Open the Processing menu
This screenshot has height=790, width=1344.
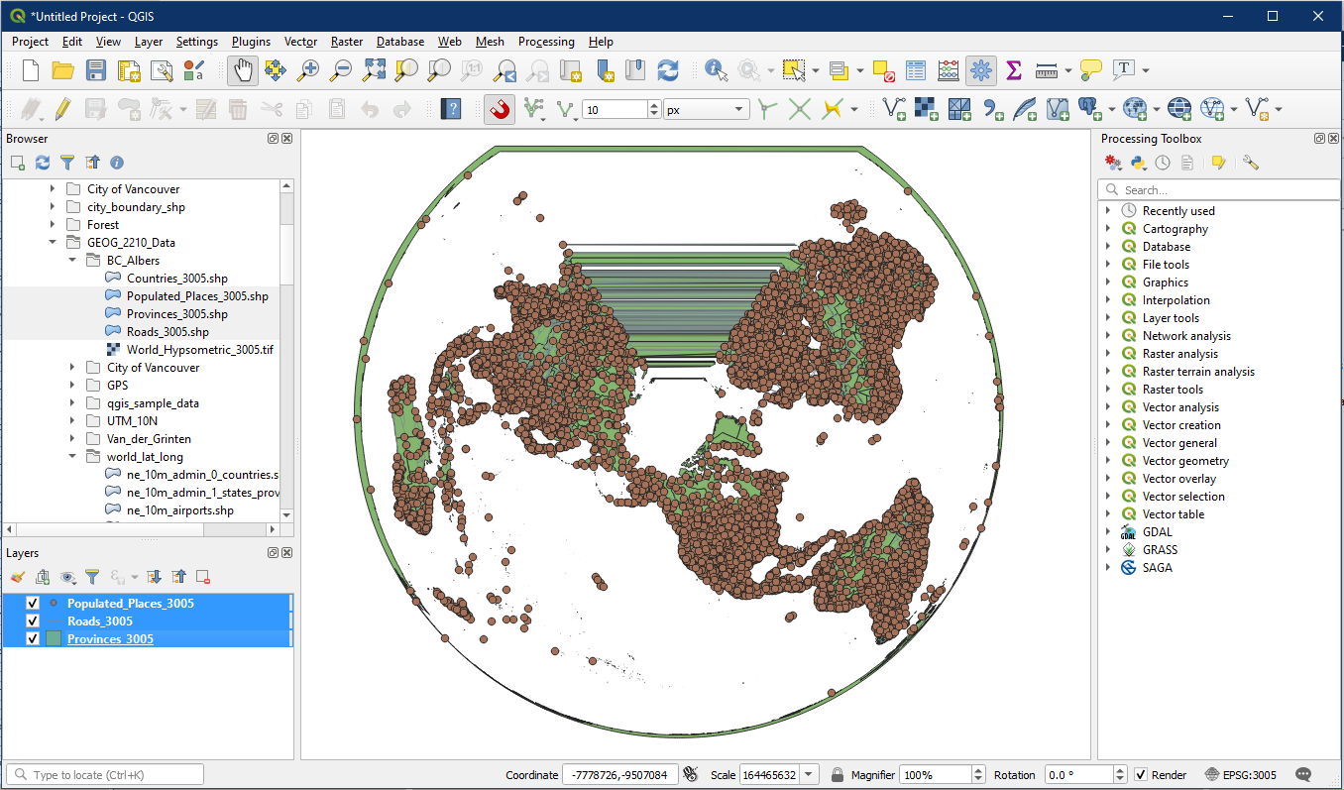click(x=545, y=42)
